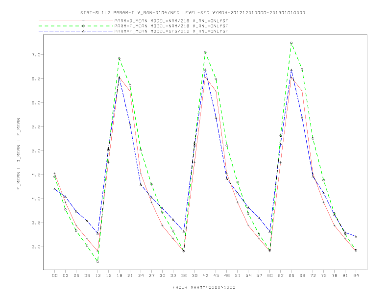Click the circle marker on green legend line

83,26
